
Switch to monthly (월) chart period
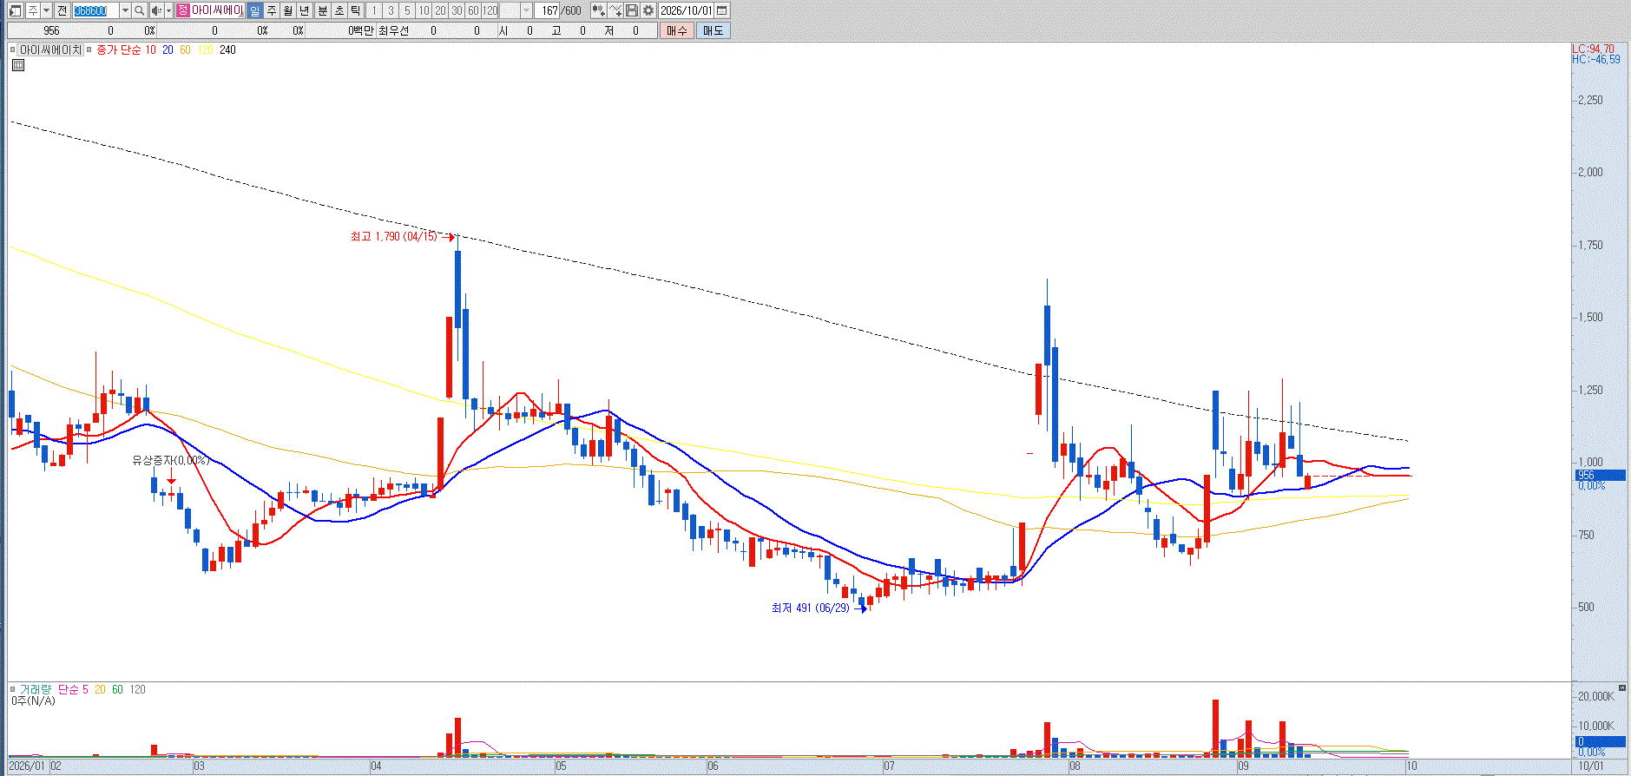[x=288, y=10]
